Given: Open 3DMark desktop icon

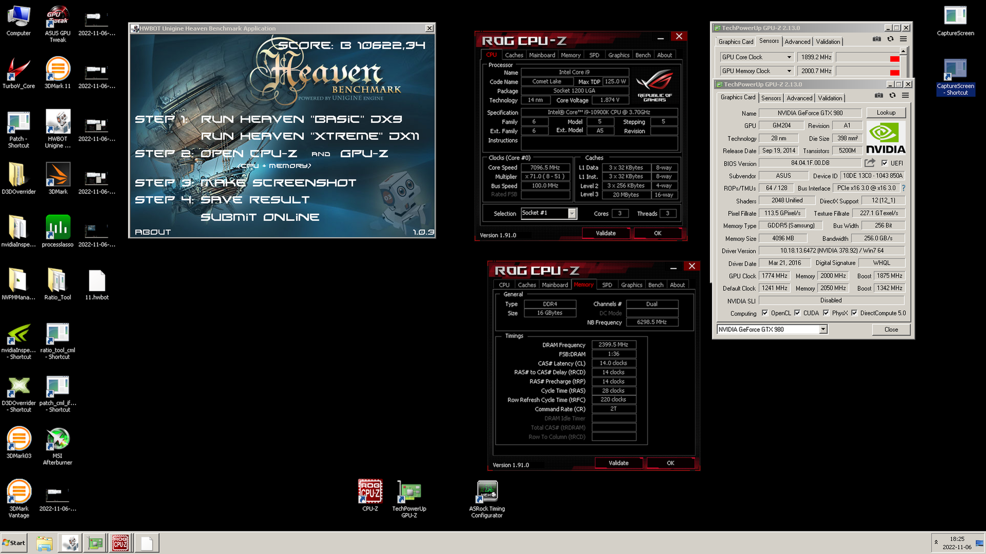Looking at the screenshot, I should tap(58, 179).
